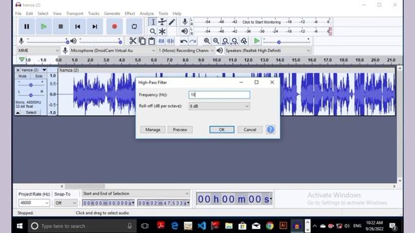Click the Copy icon

click(x=142, y=41)
